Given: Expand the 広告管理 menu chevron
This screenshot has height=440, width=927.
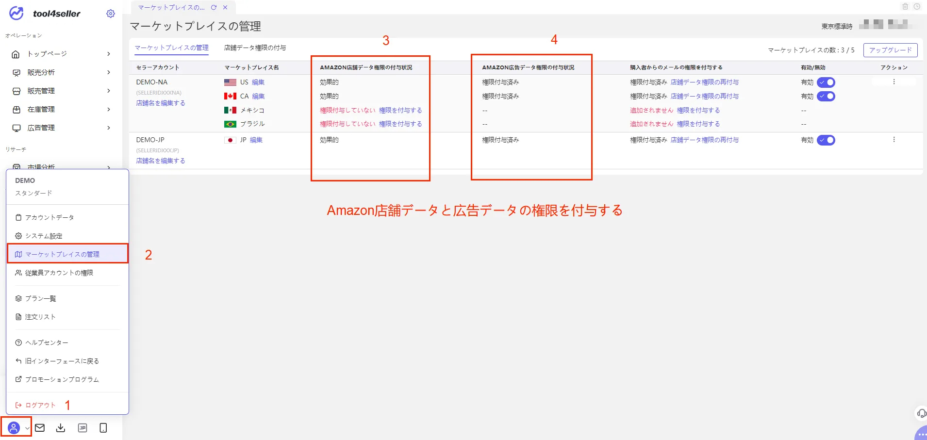Looking at the screenshot, I should coord(109,128).
